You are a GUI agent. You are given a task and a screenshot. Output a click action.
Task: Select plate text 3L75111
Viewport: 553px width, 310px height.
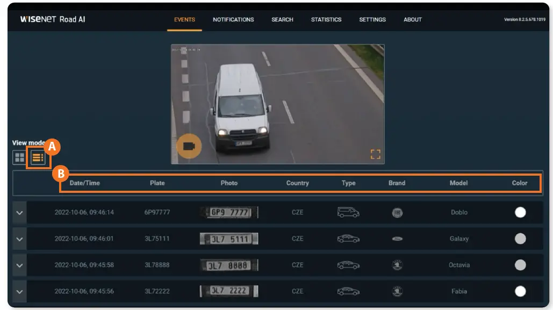click(157, 239)
